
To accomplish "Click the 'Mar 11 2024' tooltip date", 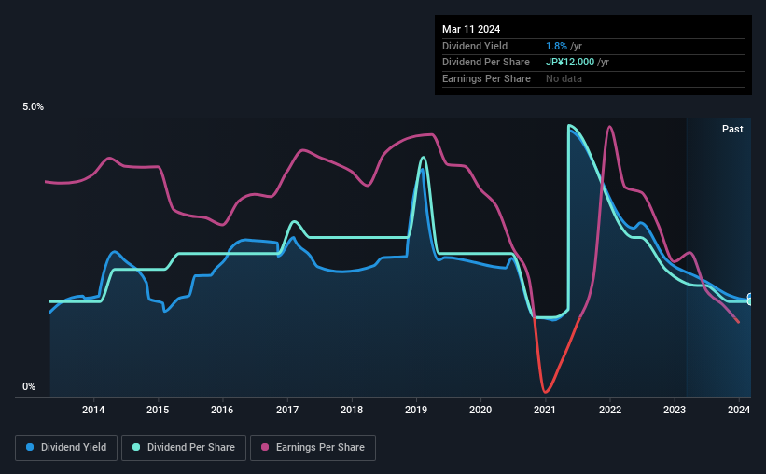I will (x=471, y=29).
